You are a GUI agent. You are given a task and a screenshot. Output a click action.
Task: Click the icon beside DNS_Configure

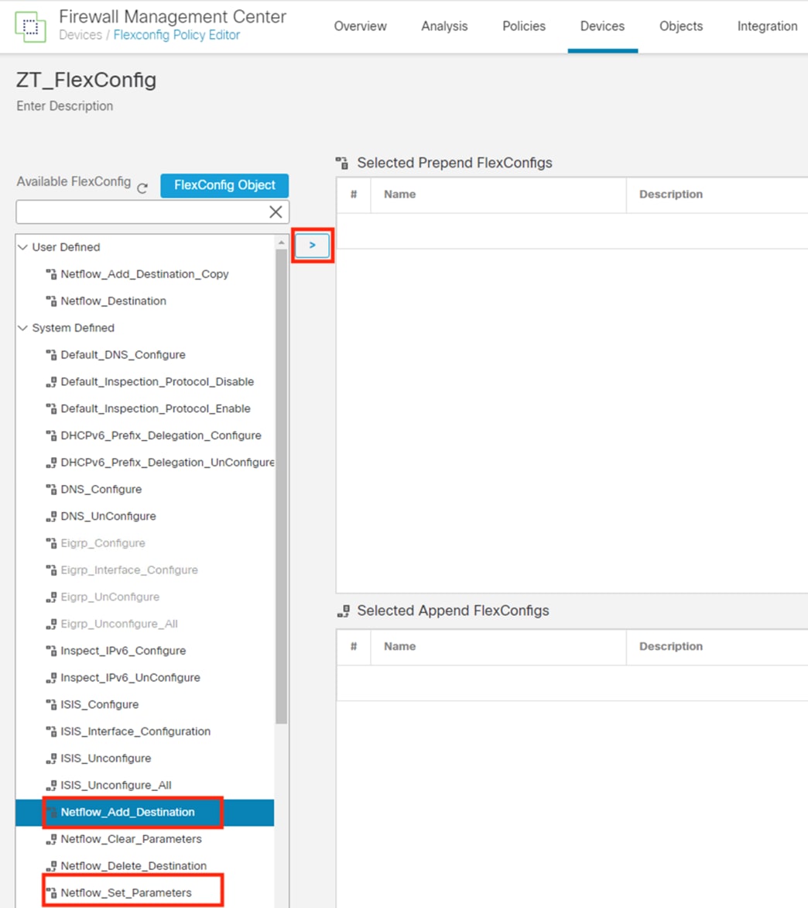point(52,490)
